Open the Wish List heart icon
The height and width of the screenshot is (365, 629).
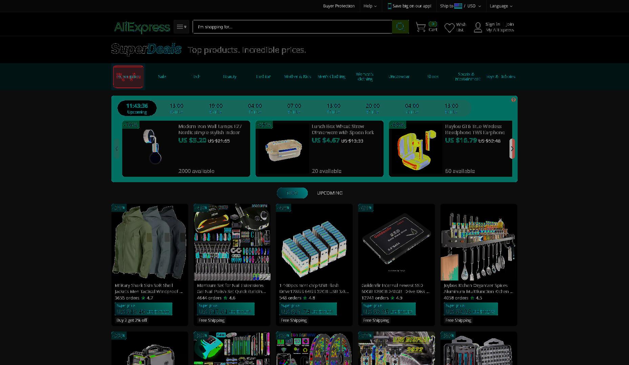pos(449,27)
